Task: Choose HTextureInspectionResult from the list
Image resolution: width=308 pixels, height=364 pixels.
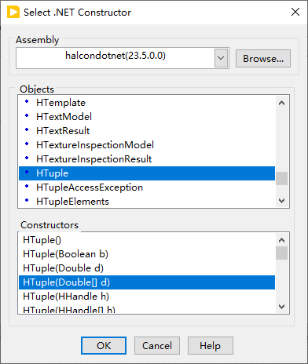Action: (147, 159)
